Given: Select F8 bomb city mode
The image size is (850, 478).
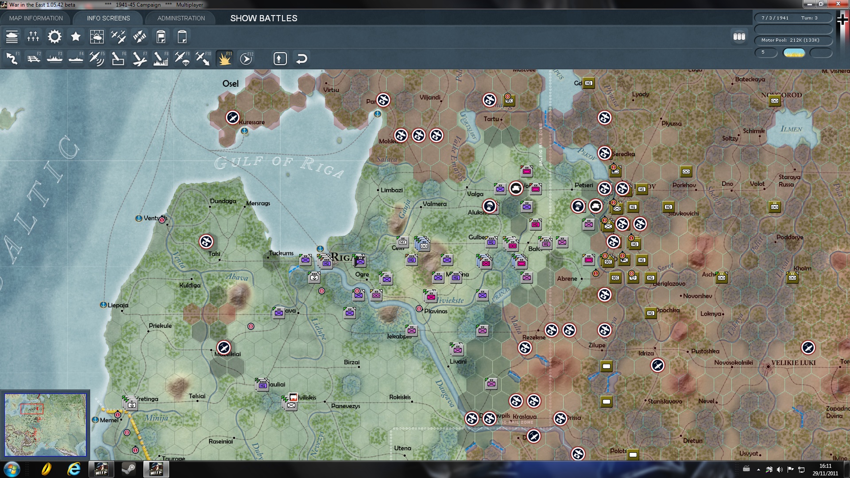Looking at the screenshot, I should coord(161,58).
